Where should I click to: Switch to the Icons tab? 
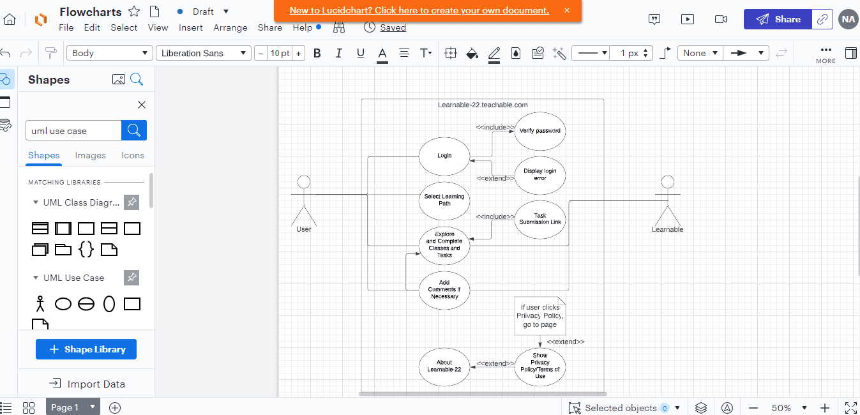[x=133, y=155]
